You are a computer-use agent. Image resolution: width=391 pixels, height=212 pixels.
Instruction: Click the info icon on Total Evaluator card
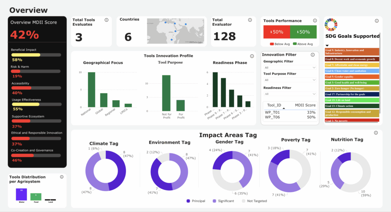pyautogui.click(x=251, y=20)
